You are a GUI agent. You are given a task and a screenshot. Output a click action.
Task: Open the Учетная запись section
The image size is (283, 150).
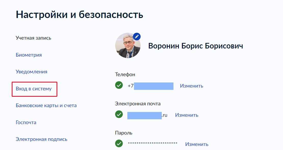point(33,38)
